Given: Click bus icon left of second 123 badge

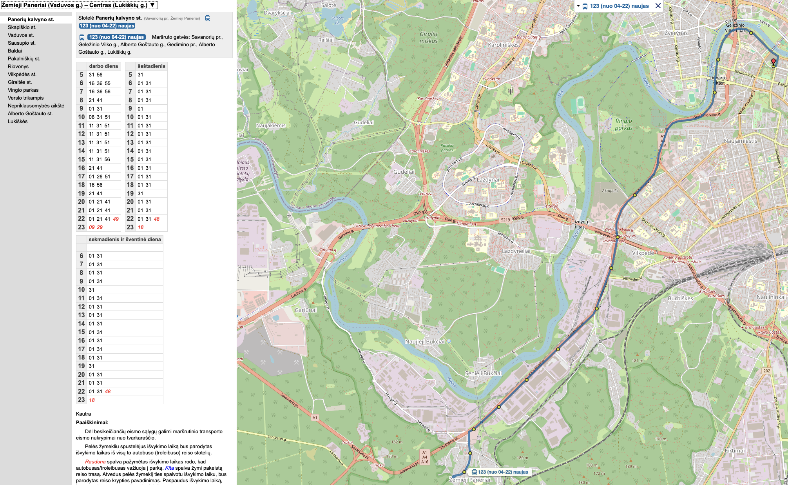Looking at the screenshot, I should (82, 37).
